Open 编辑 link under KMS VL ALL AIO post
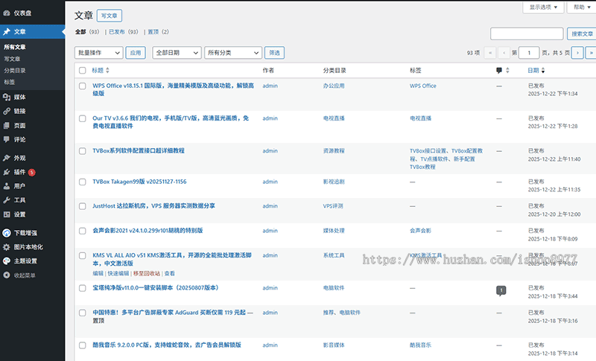This screenshot has height=361, width=596. tap(98, 273)
